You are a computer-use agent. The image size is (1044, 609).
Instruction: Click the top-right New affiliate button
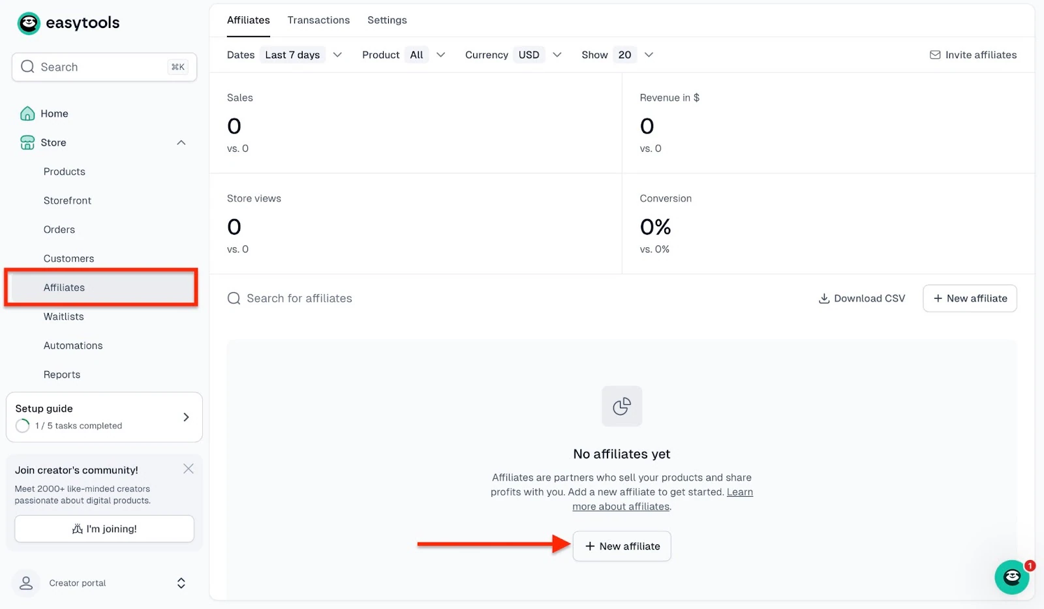[x=970, y=298]
